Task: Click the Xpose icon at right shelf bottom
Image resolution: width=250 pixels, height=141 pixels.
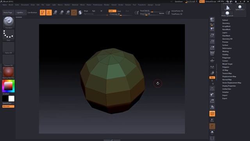Action: click(x=212, y=138)
